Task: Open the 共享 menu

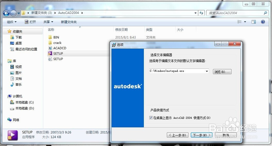Action: click(x=48, y=22)
